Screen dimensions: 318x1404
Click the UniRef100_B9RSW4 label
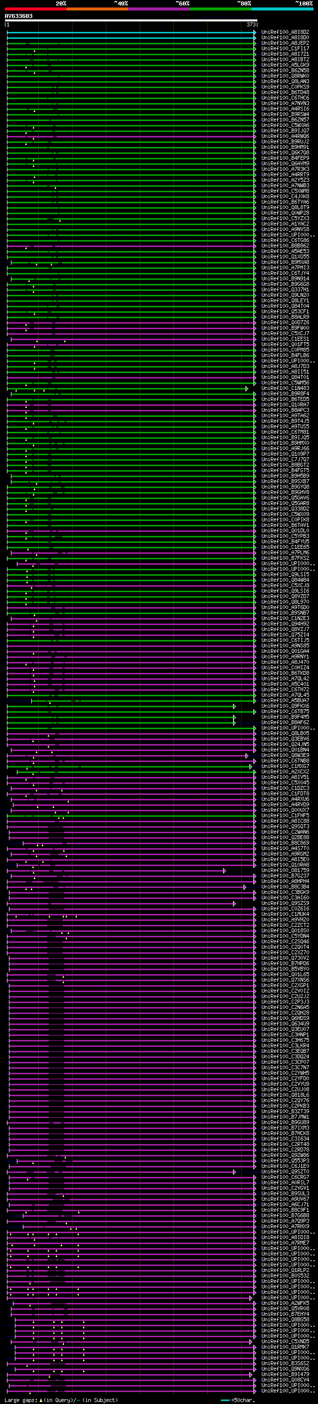(285, 115)
